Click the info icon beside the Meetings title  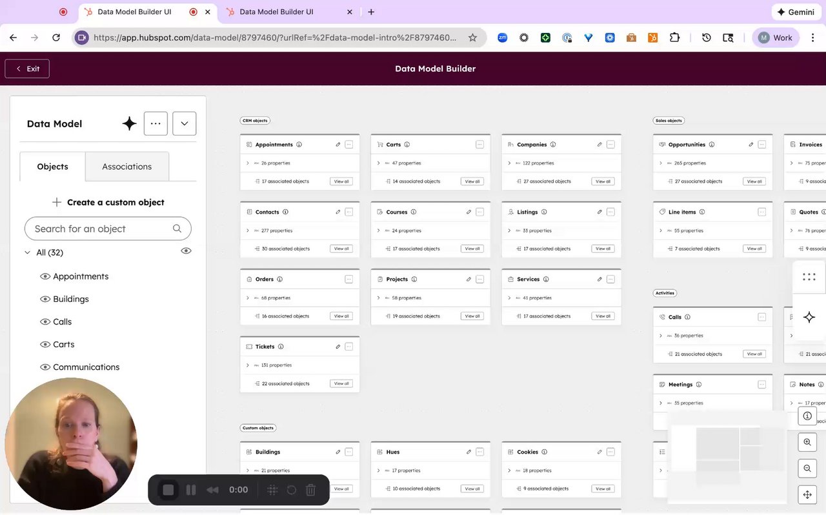[698, 385]
